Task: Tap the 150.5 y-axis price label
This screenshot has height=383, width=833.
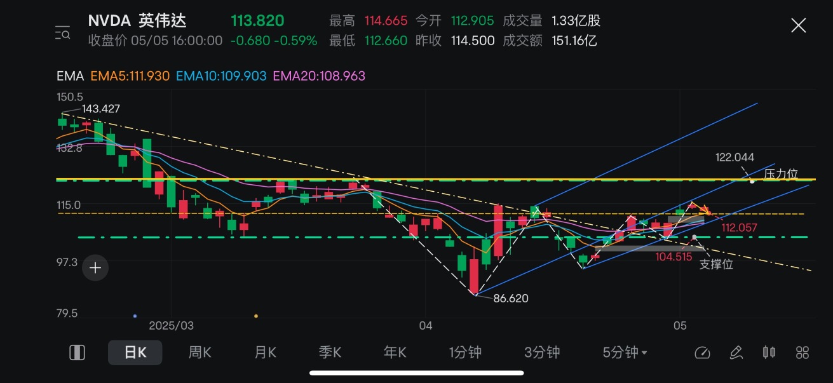Action: [x=70, y=97]
